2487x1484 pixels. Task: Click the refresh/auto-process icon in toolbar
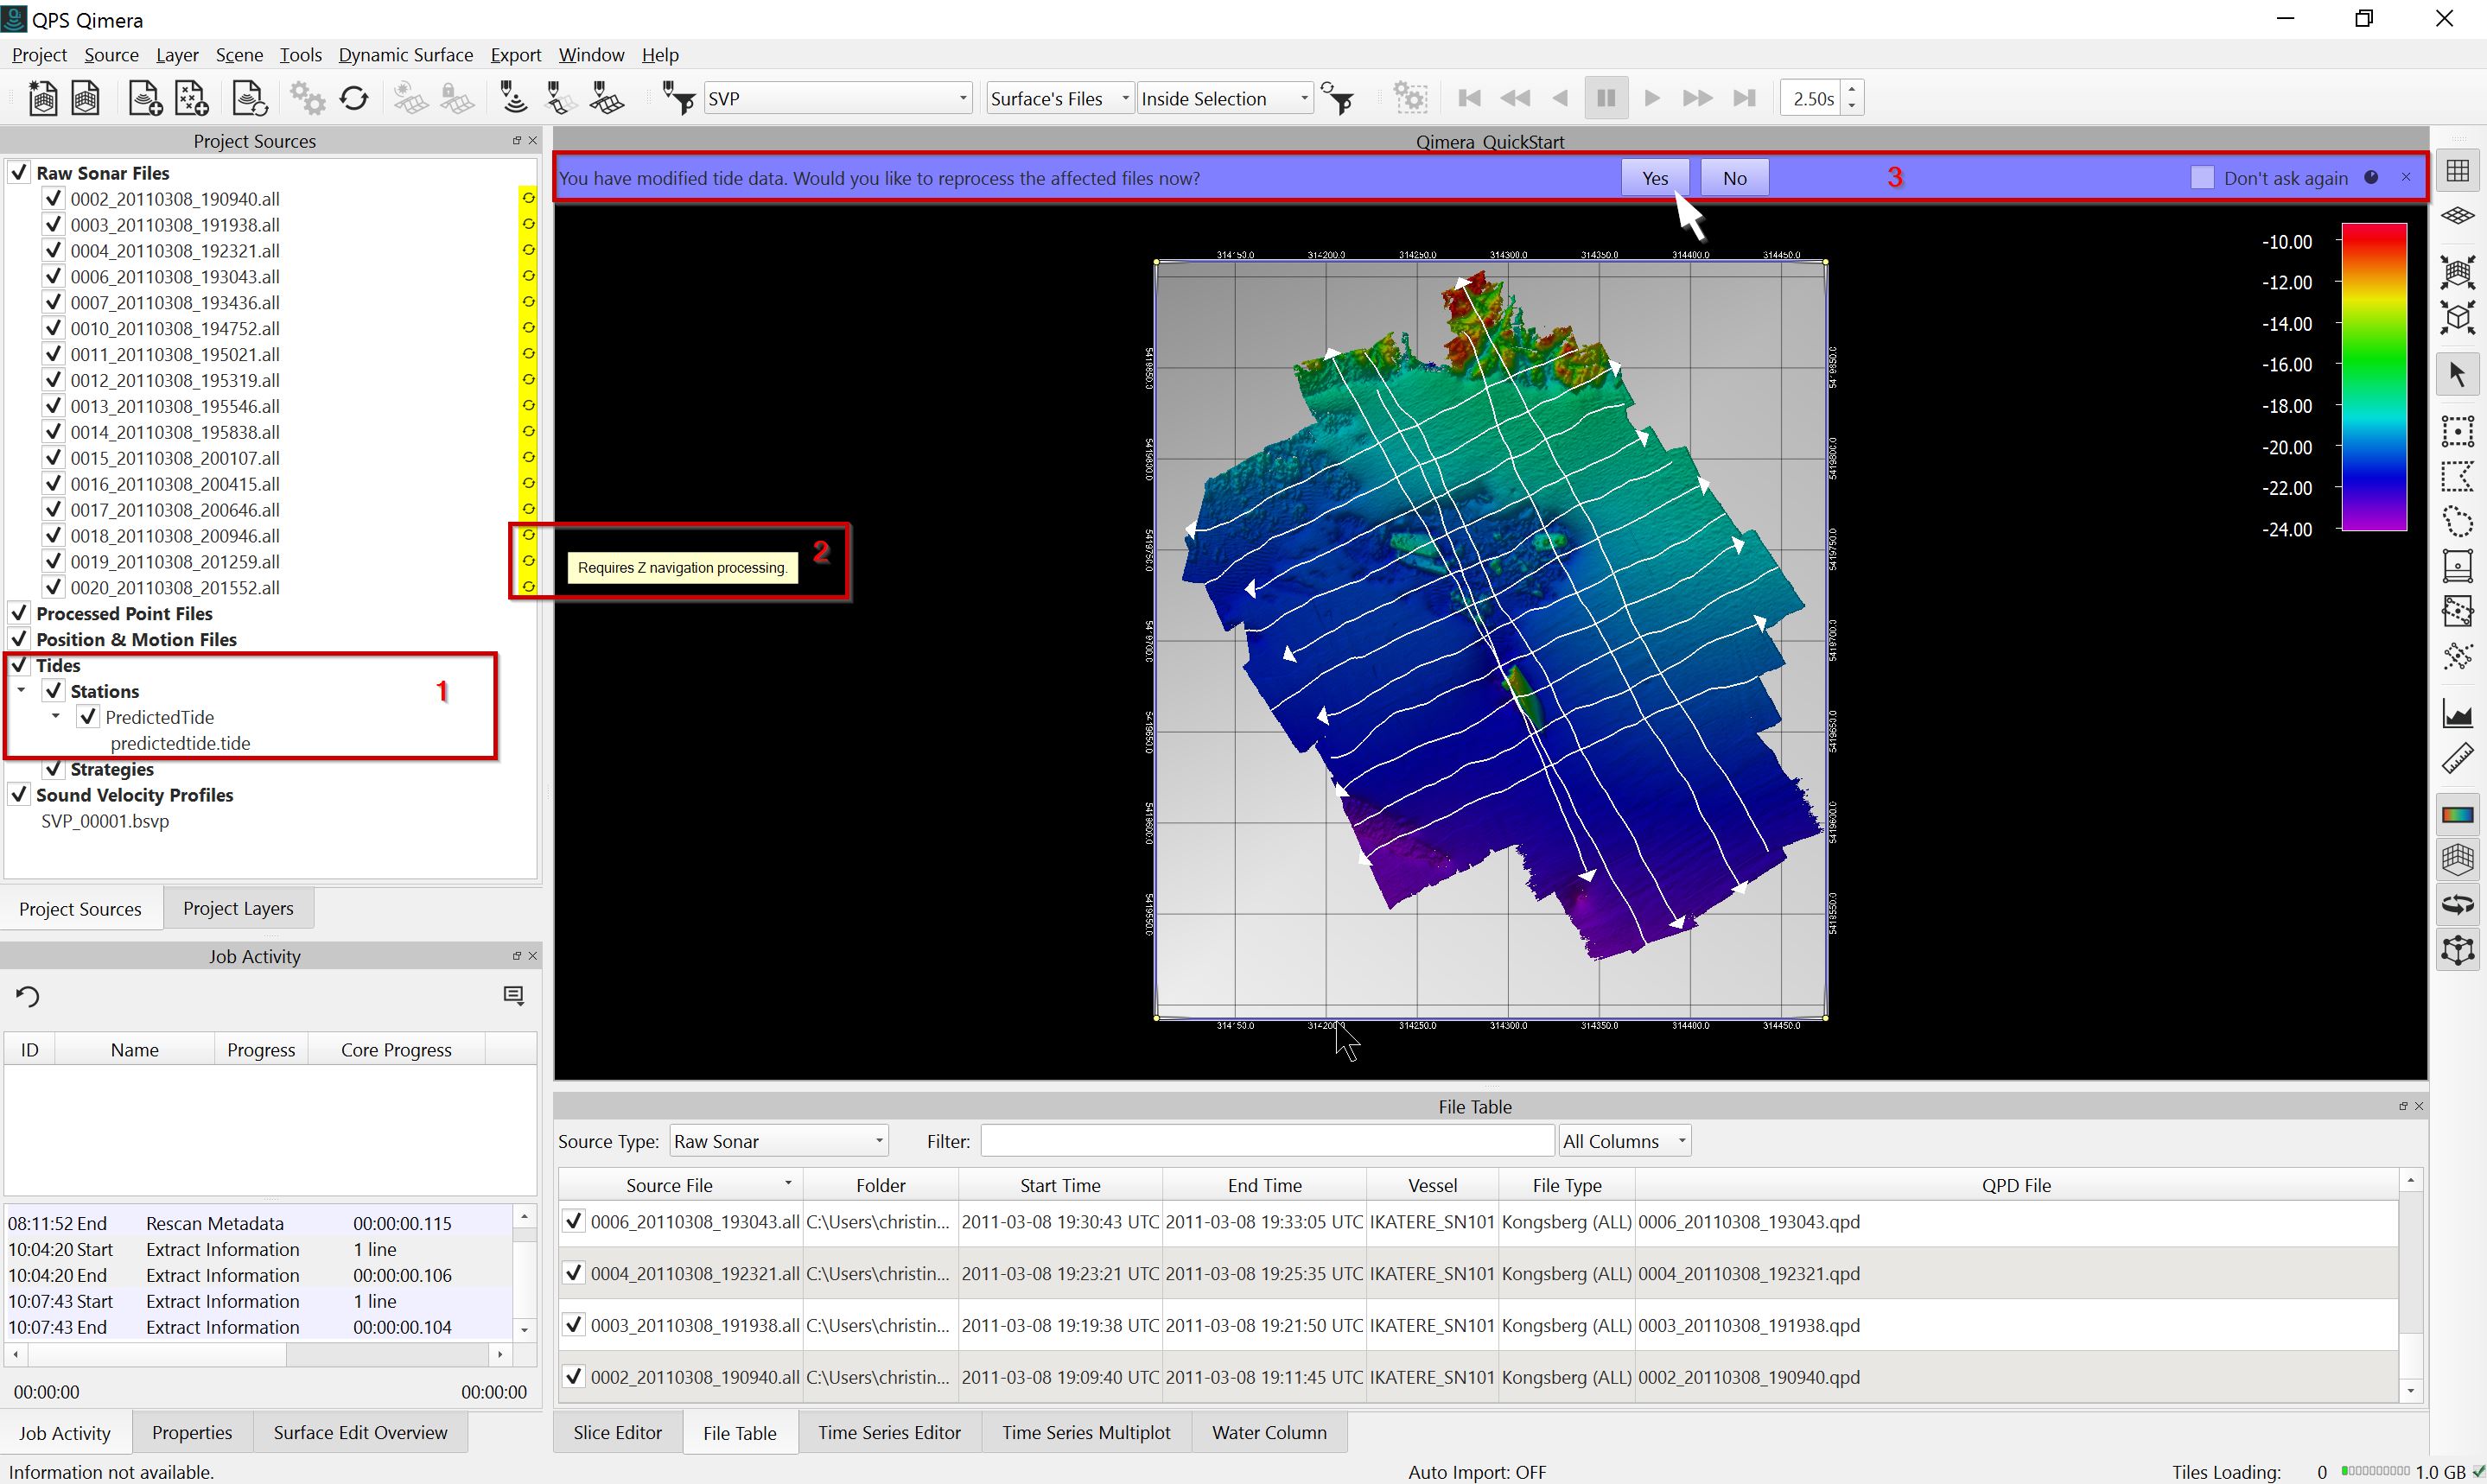pyautogui.click(x=354, y=98)
